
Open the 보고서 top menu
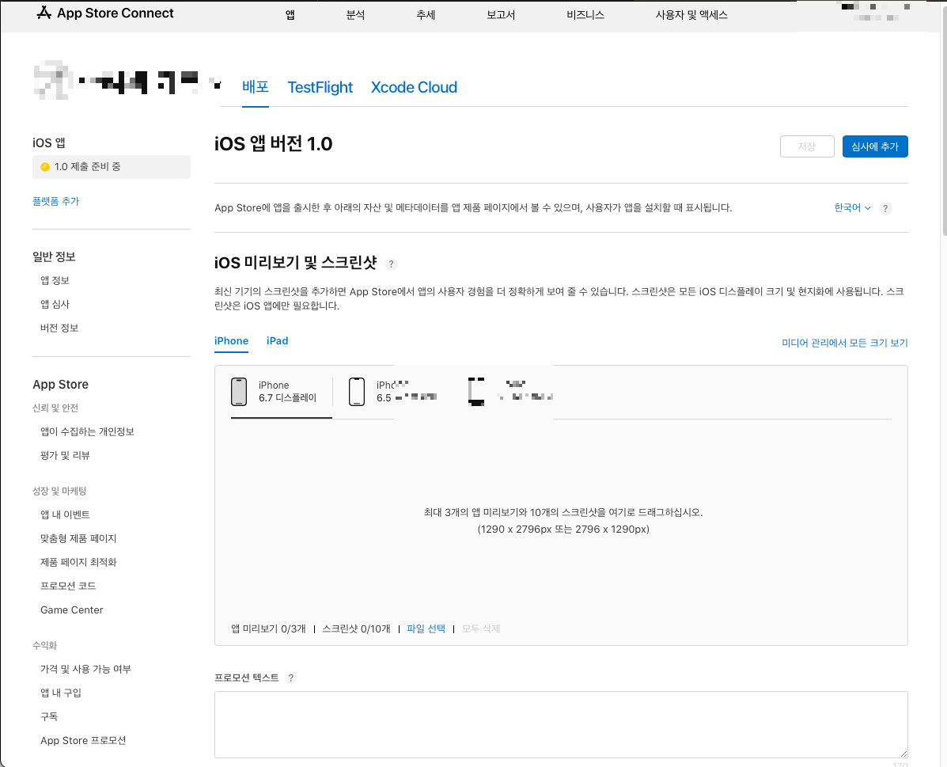coord(501,15)
